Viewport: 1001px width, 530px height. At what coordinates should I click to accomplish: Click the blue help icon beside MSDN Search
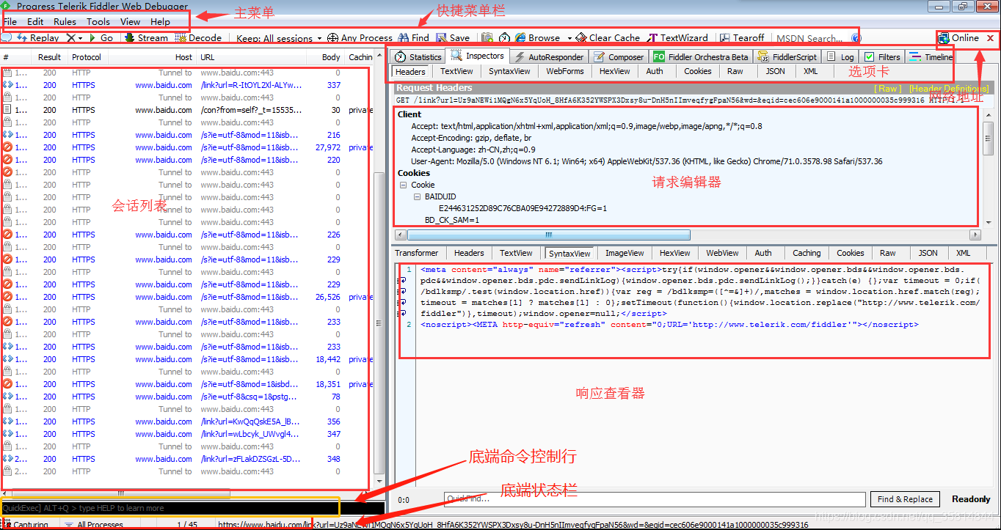coord(856,38)
